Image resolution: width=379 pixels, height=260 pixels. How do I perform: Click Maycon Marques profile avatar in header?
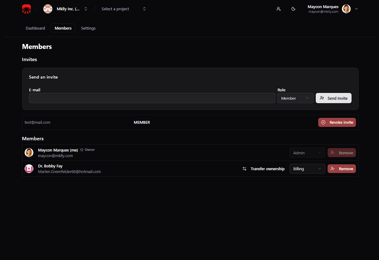pyautogui.click(x=346, y=9)
